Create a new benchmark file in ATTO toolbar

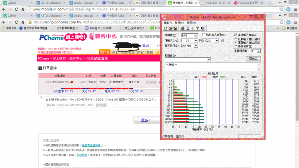pyautogui.click(x=166, y=28)
